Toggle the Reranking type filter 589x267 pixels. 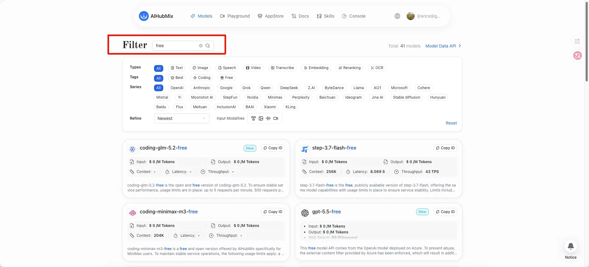pyautogui.click(x=349, y=68)
